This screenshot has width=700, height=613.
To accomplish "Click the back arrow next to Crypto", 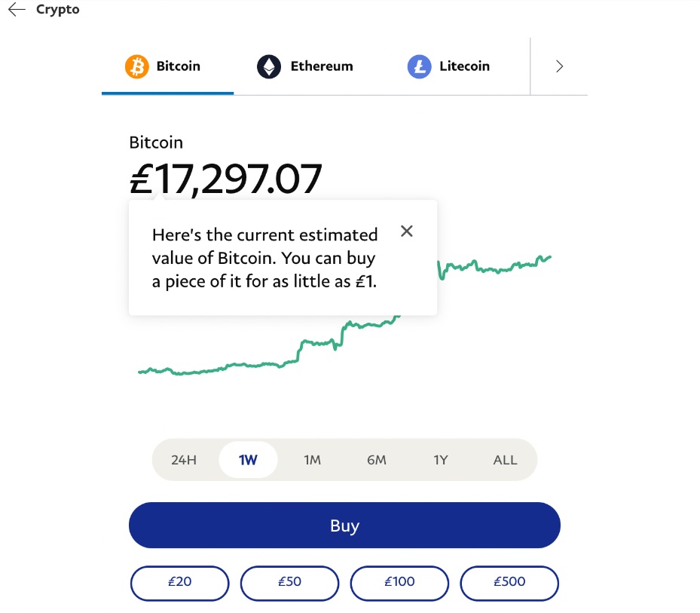I will coord(17,9).
